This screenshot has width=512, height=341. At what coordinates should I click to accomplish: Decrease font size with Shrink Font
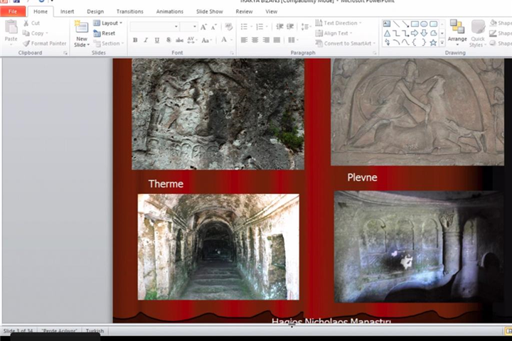click(214, 27)
